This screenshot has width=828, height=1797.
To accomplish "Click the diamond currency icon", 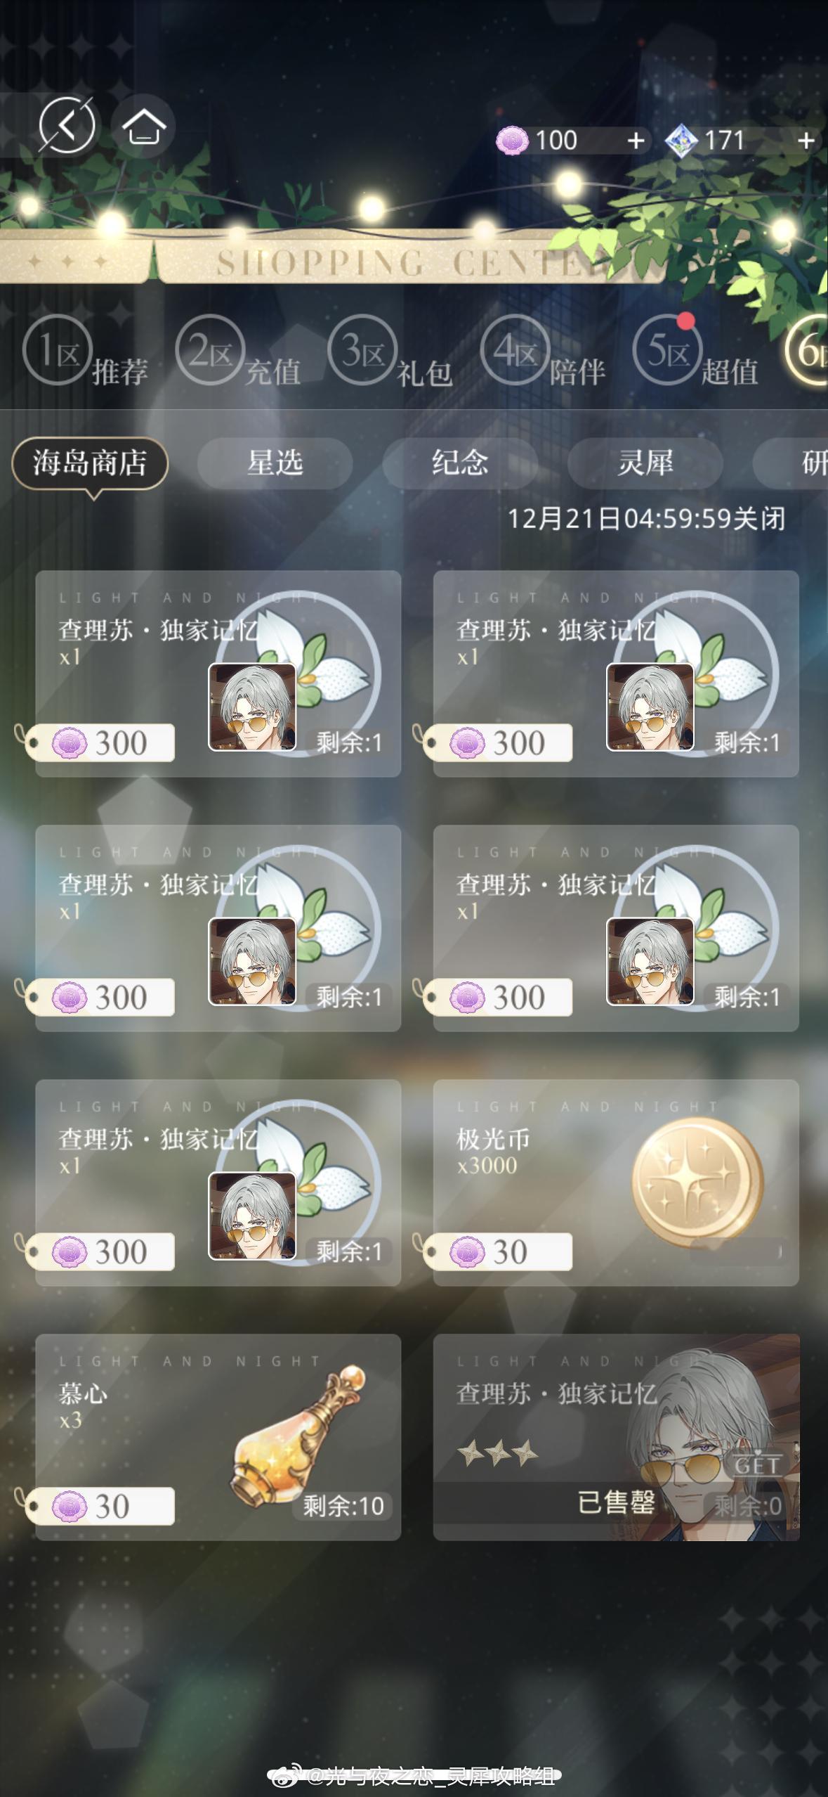I will [681, 141].
